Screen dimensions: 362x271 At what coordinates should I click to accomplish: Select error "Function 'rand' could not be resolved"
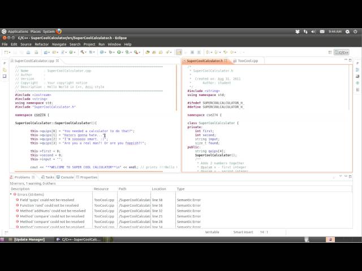coord(49,206)
